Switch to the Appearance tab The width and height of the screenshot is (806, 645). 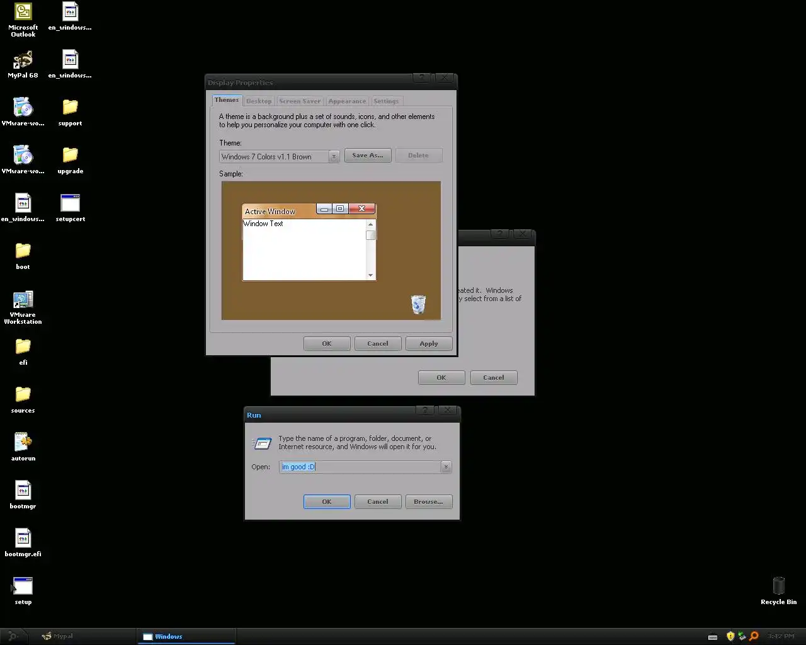tap(347, 101)
